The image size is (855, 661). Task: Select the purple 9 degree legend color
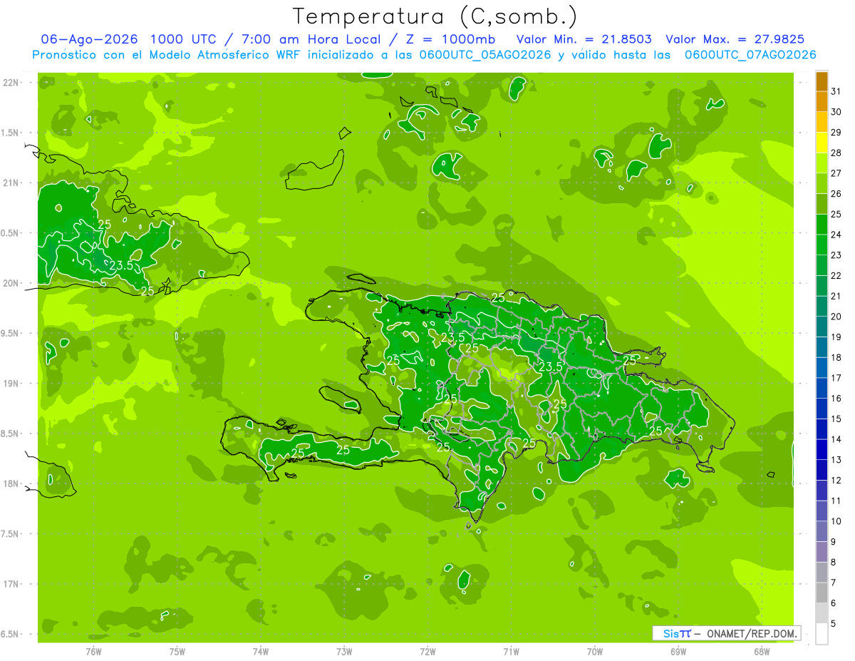tap(822, 532)
